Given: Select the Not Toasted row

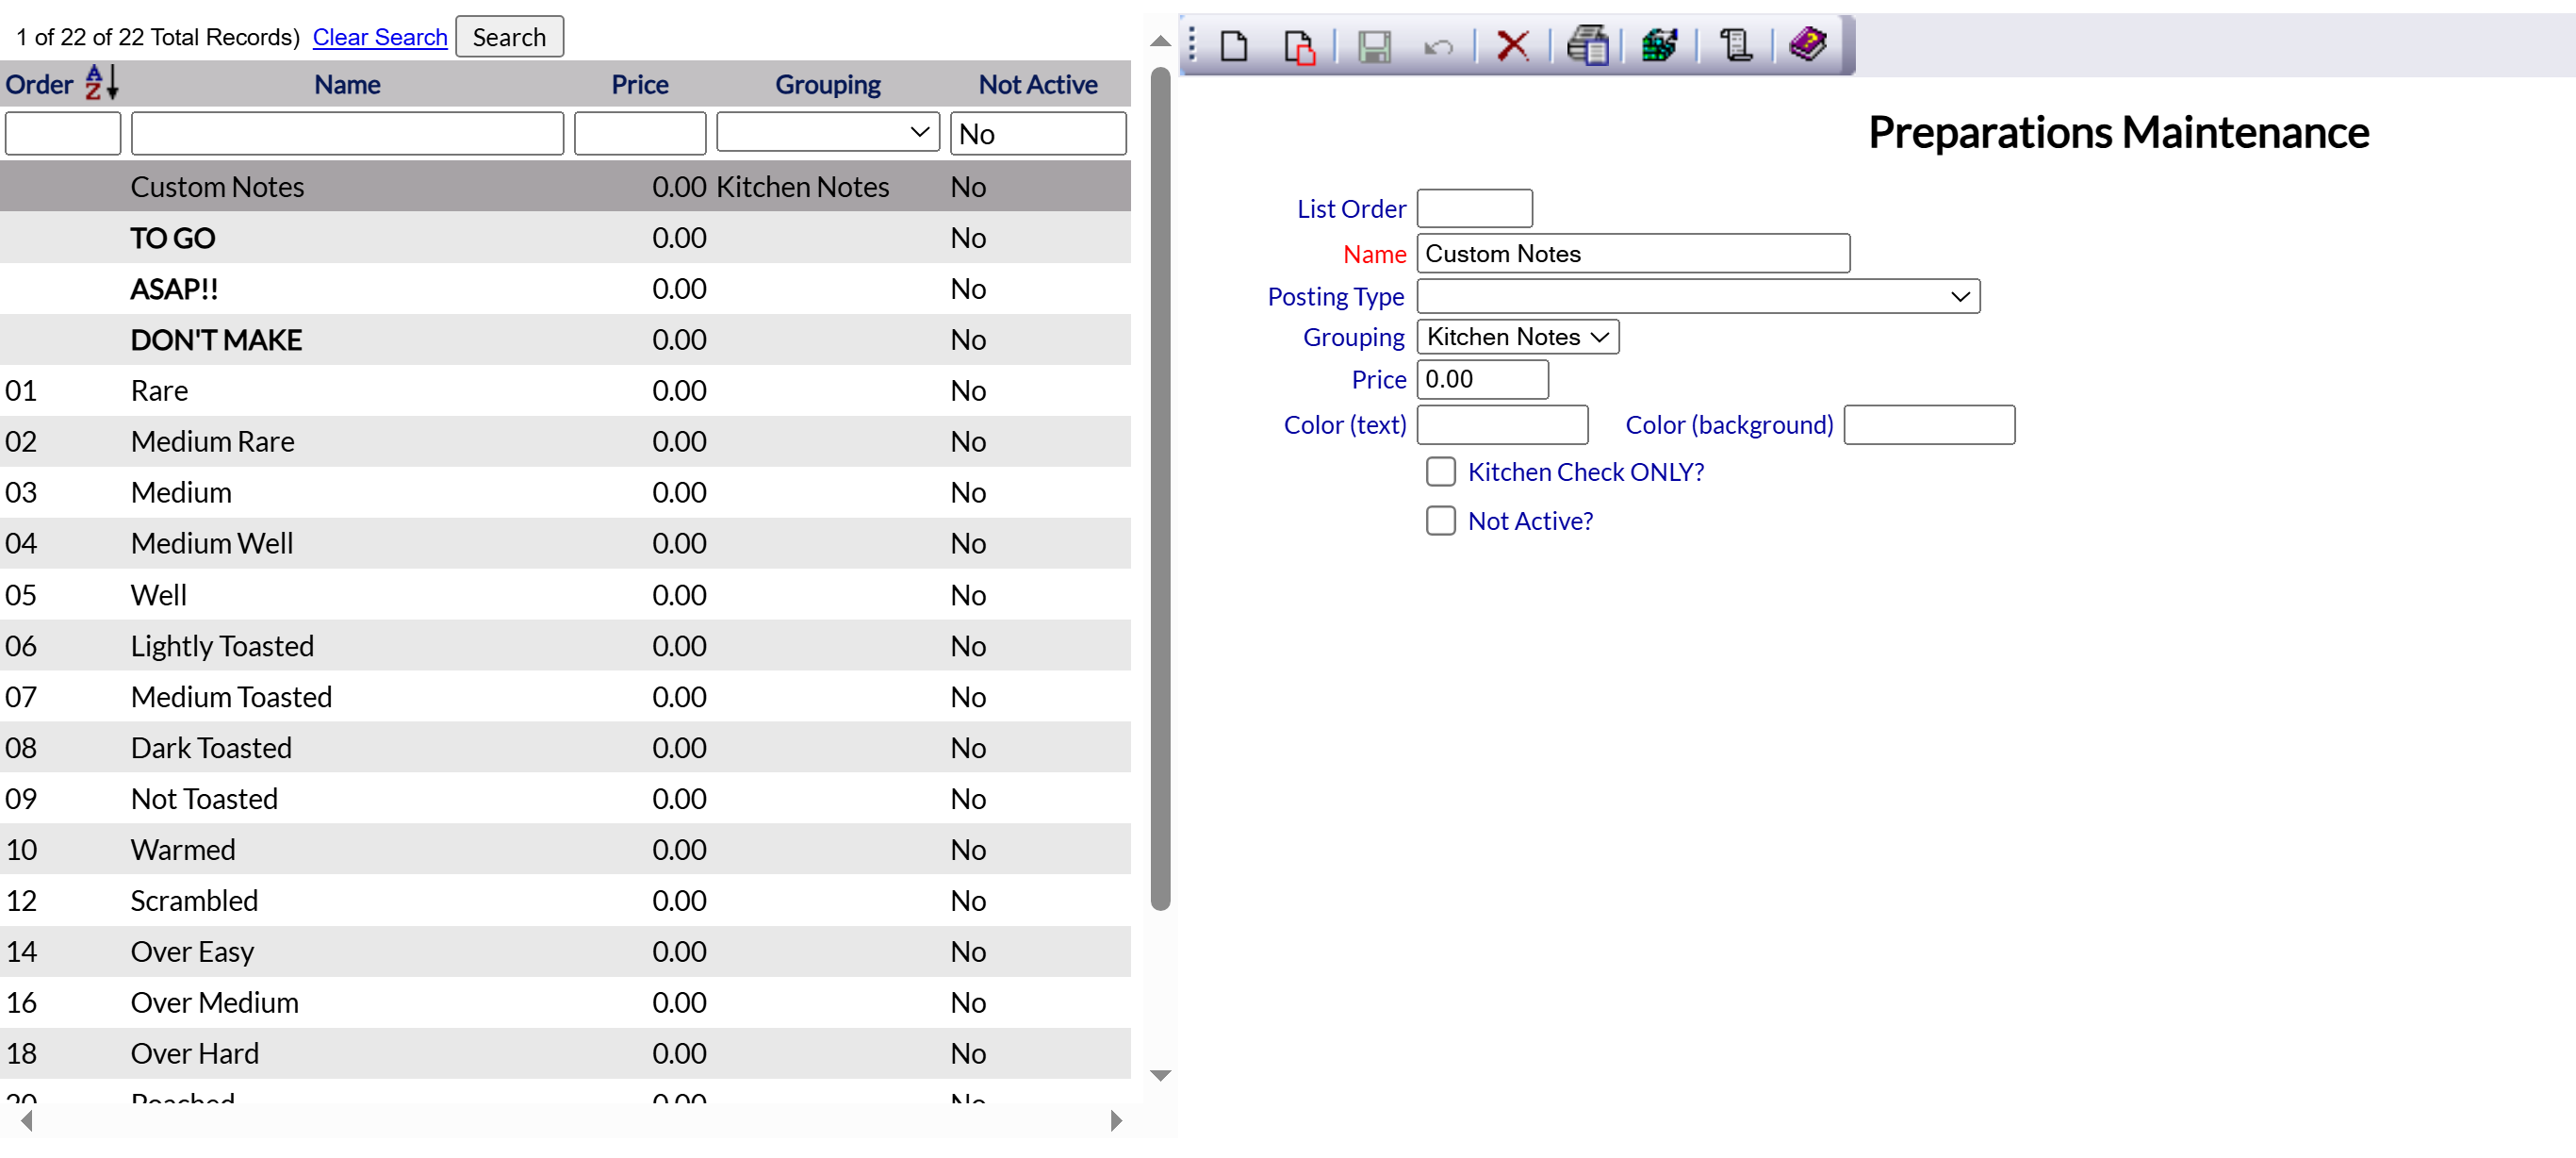Looking at the screenshot, I should click(565, 799).
